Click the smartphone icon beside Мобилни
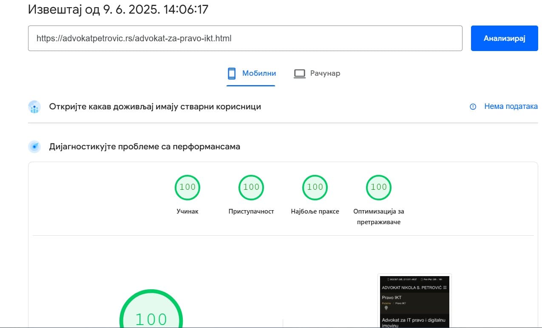This screenshot has width=542, height=328. (x=232, y=74)
